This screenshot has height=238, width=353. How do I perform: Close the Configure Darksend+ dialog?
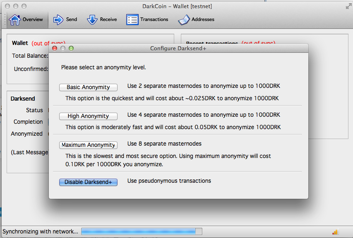55,48
